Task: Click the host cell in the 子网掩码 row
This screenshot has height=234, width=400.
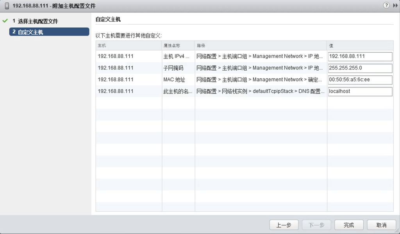Action: (x=129, y=68)
